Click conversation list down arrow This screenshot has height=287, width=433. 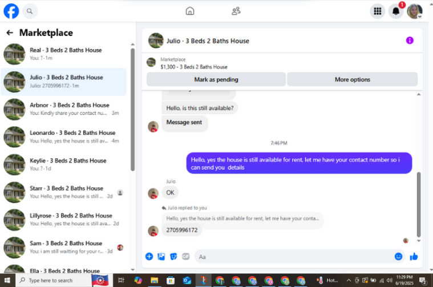click(132, 270)
